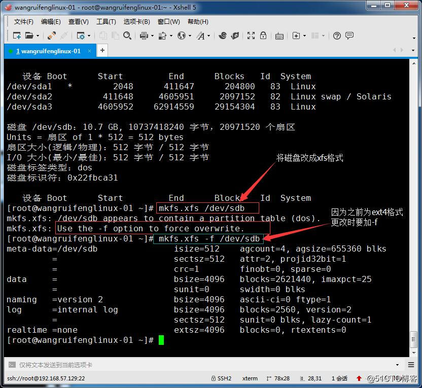Click the Disconnect icon in toolbar

click(63, 36)
